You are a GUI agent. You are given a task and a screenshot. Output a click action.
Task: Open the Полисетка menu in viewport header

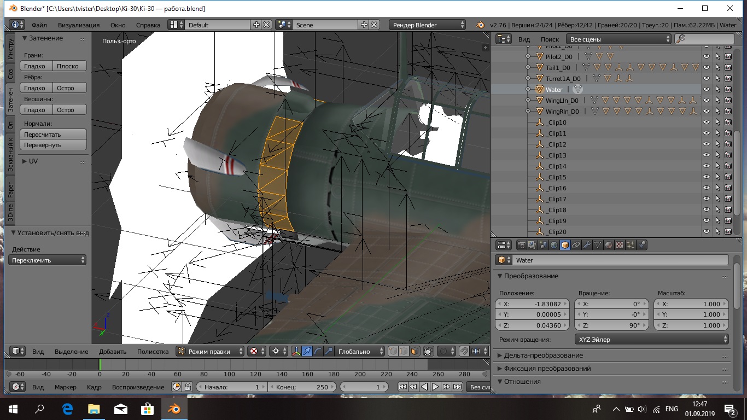(153, 352)
